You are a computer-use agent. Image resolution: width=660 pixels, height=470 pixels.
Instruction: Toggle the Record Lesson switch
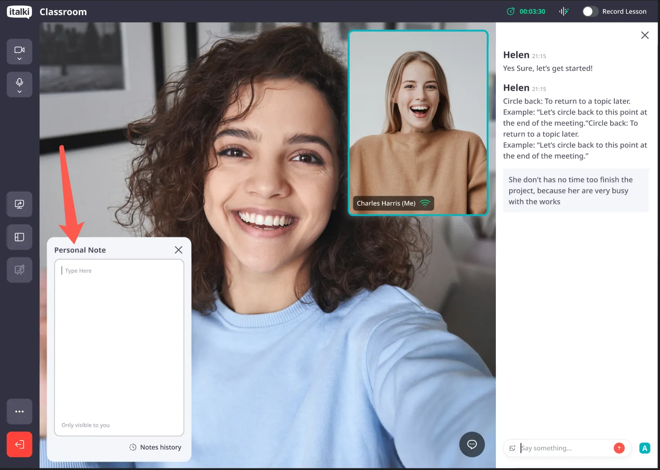590,12
